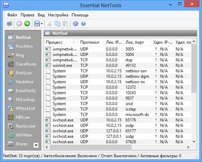Click the wininit.exe process icon

(x=48, y=65)
